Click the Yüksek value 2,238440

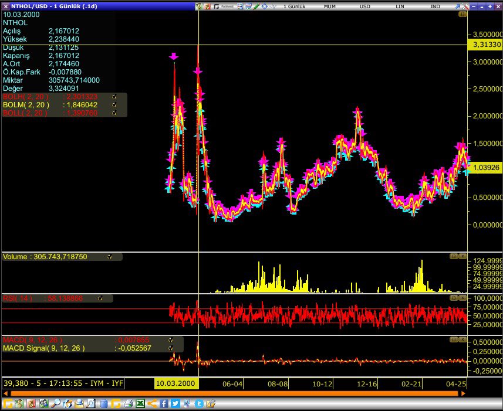pos(64,39)
